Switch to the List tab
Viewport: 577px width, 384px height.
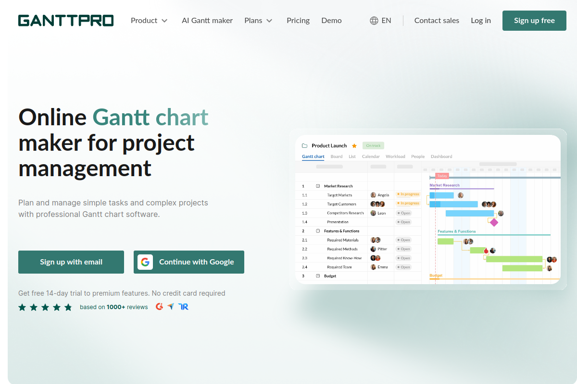pyautogui.click(x=352, y=156)
